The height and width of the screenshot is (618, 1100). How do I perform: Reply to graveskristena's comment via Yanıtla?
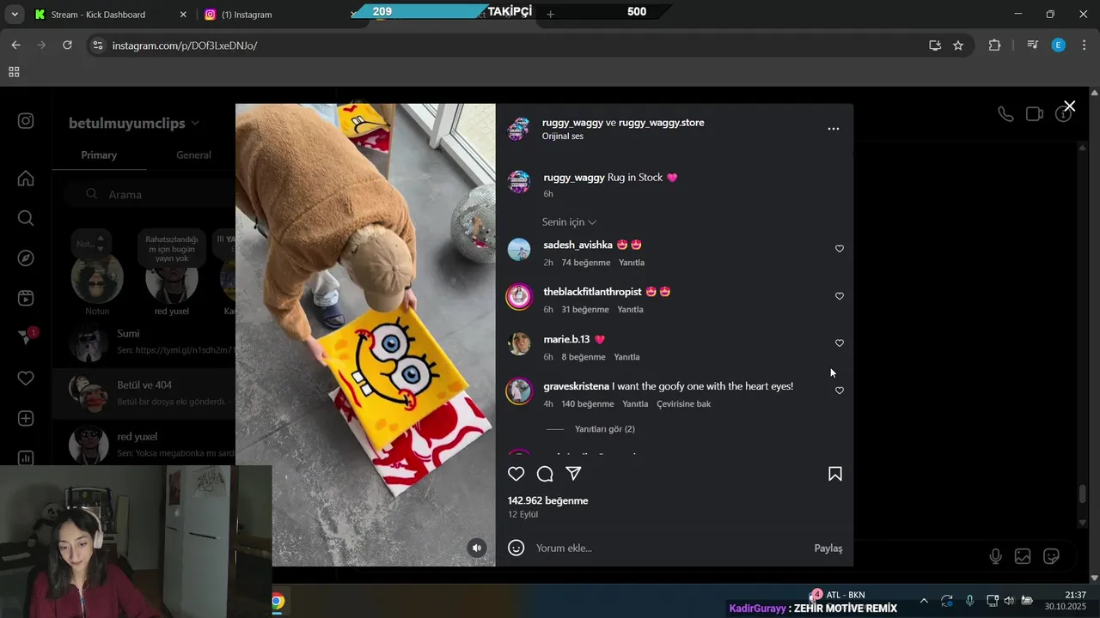[635, 404]
